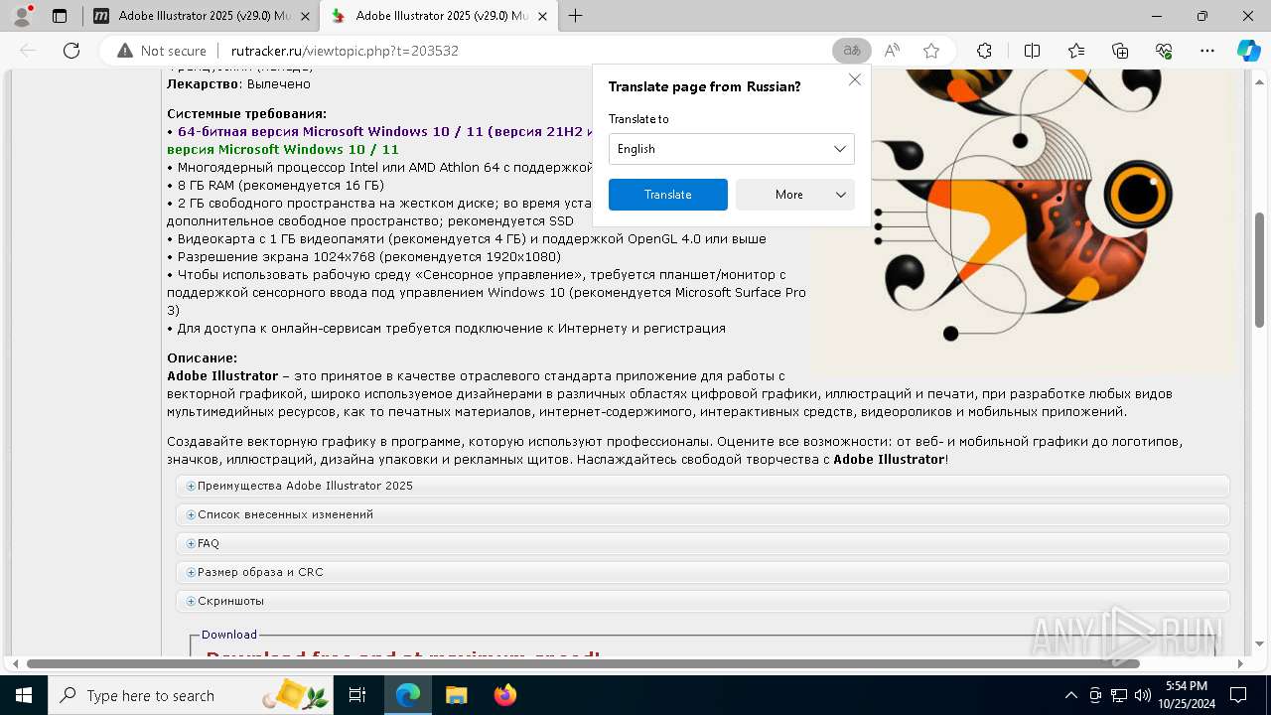Close the active Adobe Illustrator tab

point(543,16)
